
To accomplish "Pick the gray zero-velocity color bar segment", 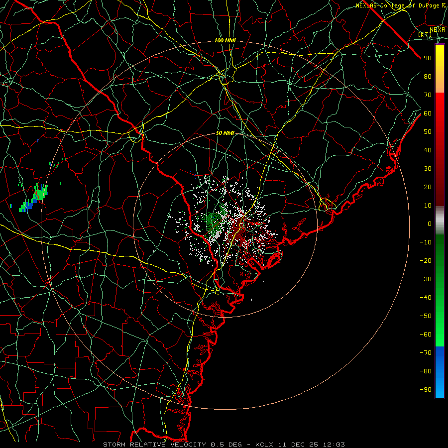I will point(440,221).
